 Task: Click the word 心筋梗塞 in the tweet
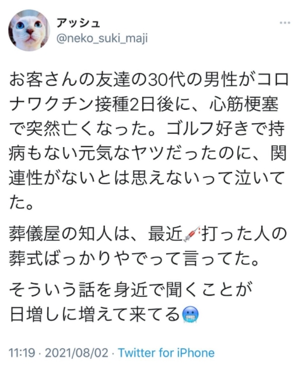coord(244,104)
